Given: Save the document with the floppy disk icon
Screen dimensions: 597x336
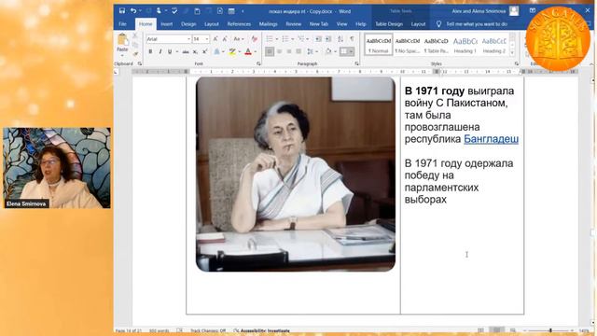Looking at the screenshot, I should coord(122,10).
